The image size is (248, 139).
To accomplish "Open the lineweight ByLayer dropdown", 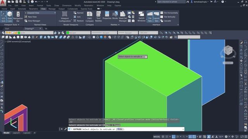I will (x=128, y=33).
